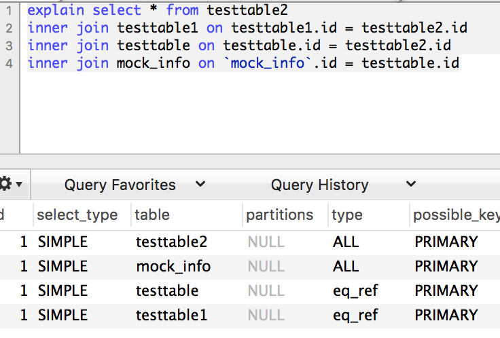Click the PRIMARY key cell for mock_info
Viewport: 500px width, 338px height.
point(446,267)
